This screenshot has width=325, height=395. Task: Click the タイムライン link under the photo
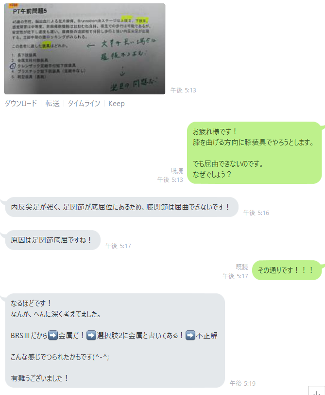84,104
